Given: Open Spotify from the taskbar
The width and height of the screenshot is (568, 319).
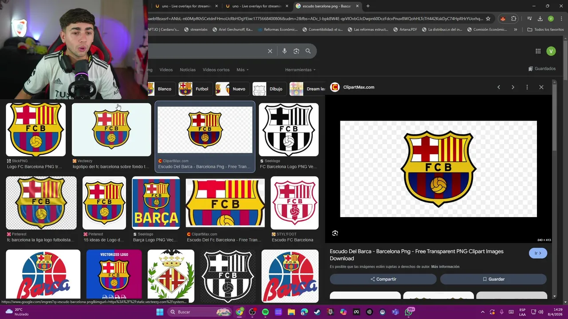Looking at the screenshot, I should [265, 312].
